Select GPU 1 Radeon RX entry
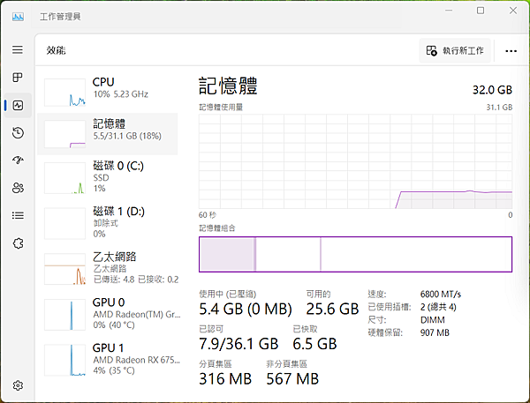This screenshot has height=403, width=530. [109, 358]
